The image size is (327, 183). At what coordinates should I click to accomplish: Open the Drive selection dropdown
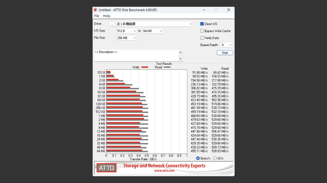155,24
